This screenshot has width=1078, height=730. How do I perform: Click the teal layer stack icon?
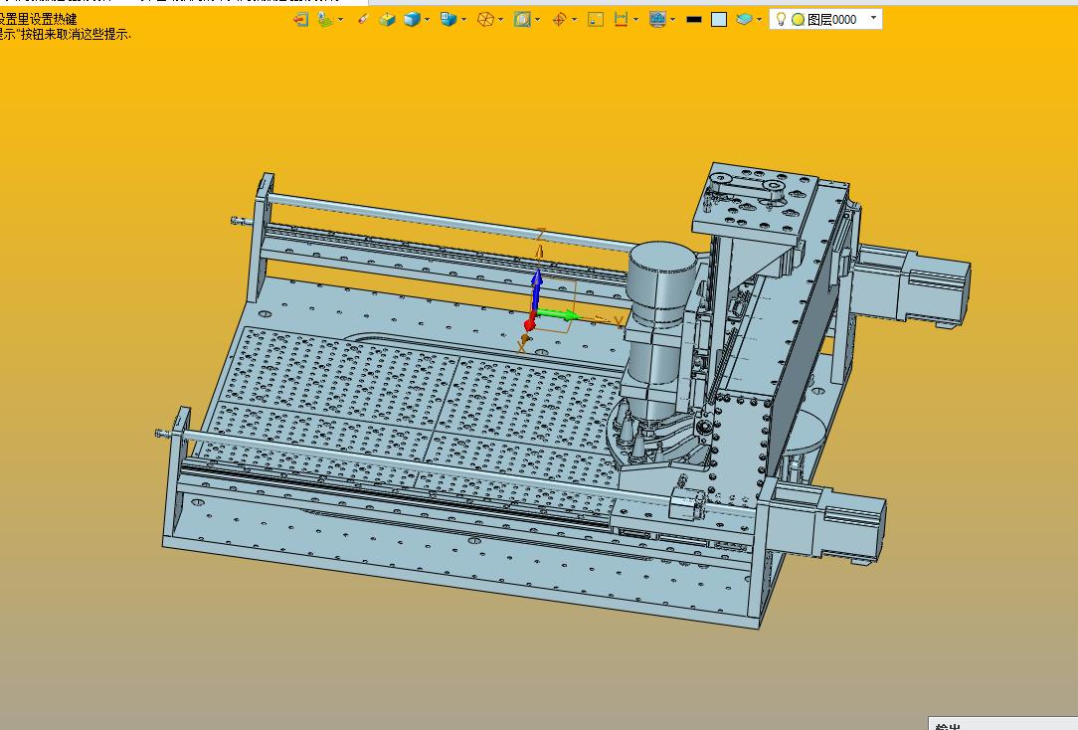tap(744, 20)
